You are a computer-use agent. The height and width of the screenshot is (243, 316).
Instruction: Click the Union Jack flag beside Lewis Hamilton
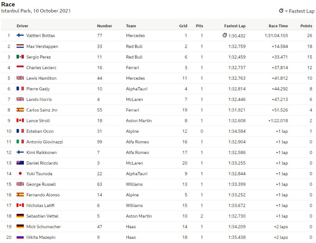point(20,78)
